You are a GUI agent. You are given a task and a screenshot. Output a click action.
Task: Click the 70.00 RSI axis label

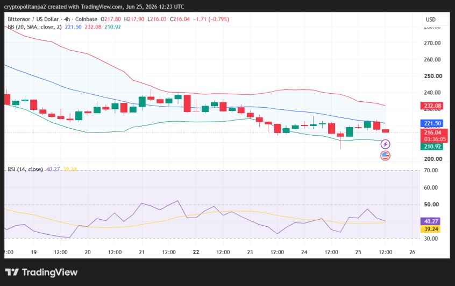pos(431,170)
